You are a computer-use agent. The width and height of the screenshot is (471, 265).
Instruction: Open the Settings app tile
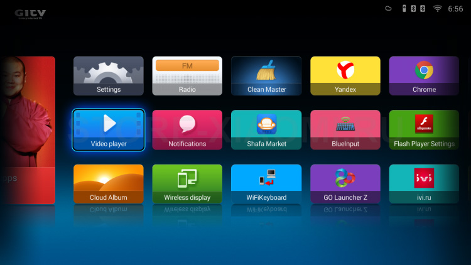109,76
